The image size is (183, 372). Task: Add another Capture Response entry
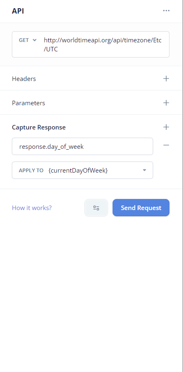[x=166, y=127]
